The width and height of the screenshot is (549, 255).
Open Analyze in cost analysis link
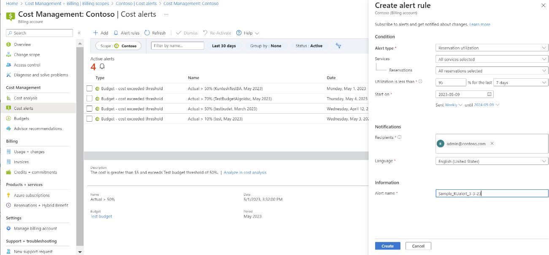pos(245,172)
